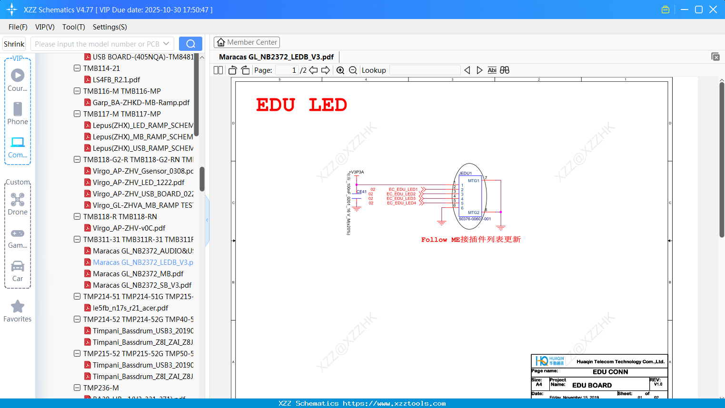Rotate the page counterclockwise
Screen dimensions: 725x408
pos(233,70)
